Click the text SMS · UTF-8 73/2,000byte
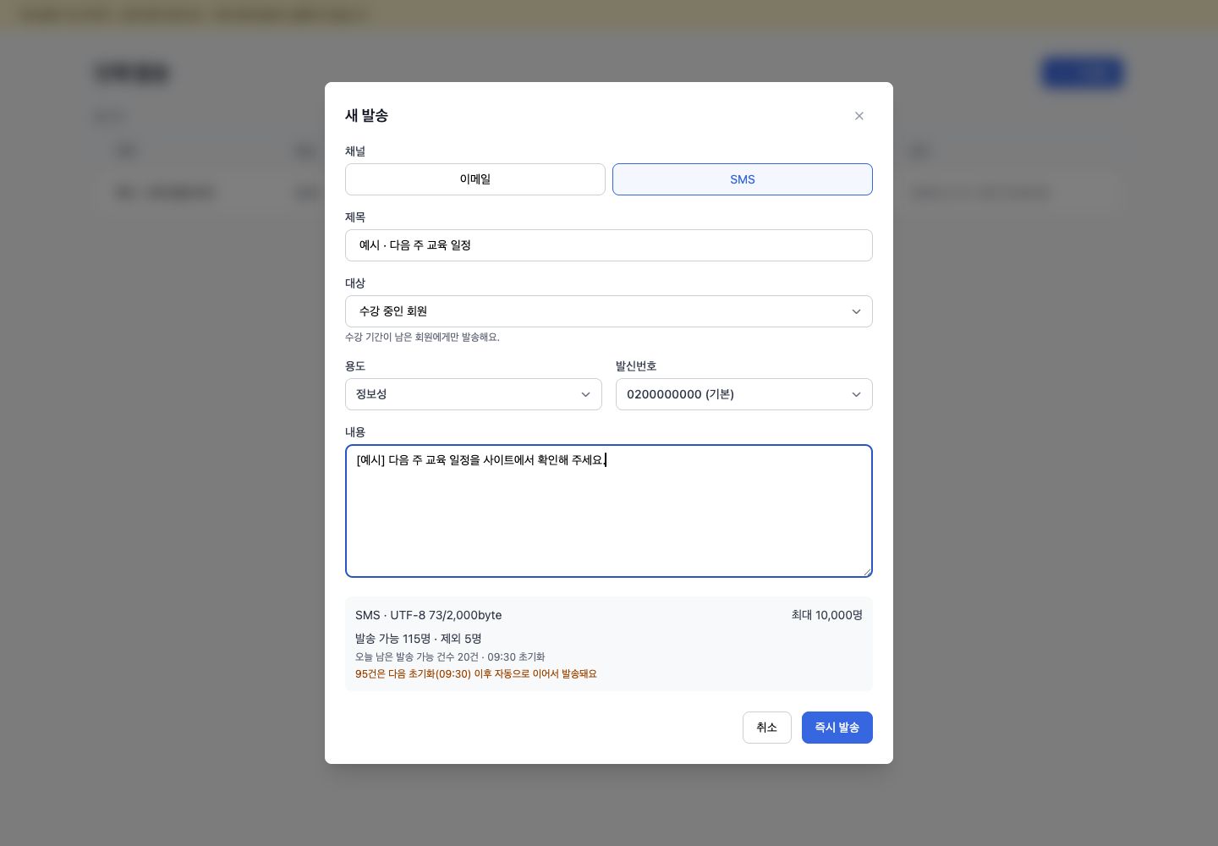Image resolution: width=1218 pixels, height=846 pixels. click(x=429, y=615)
